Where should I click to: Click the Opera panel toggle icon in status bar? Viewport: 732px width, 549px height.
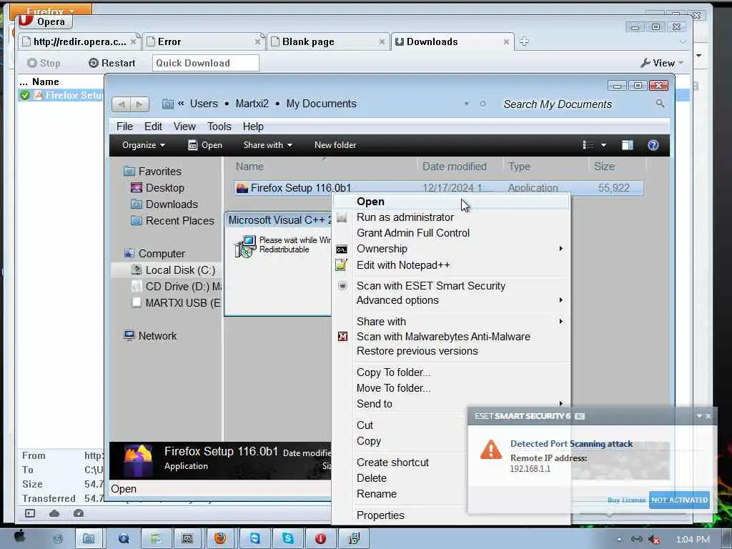30,513
